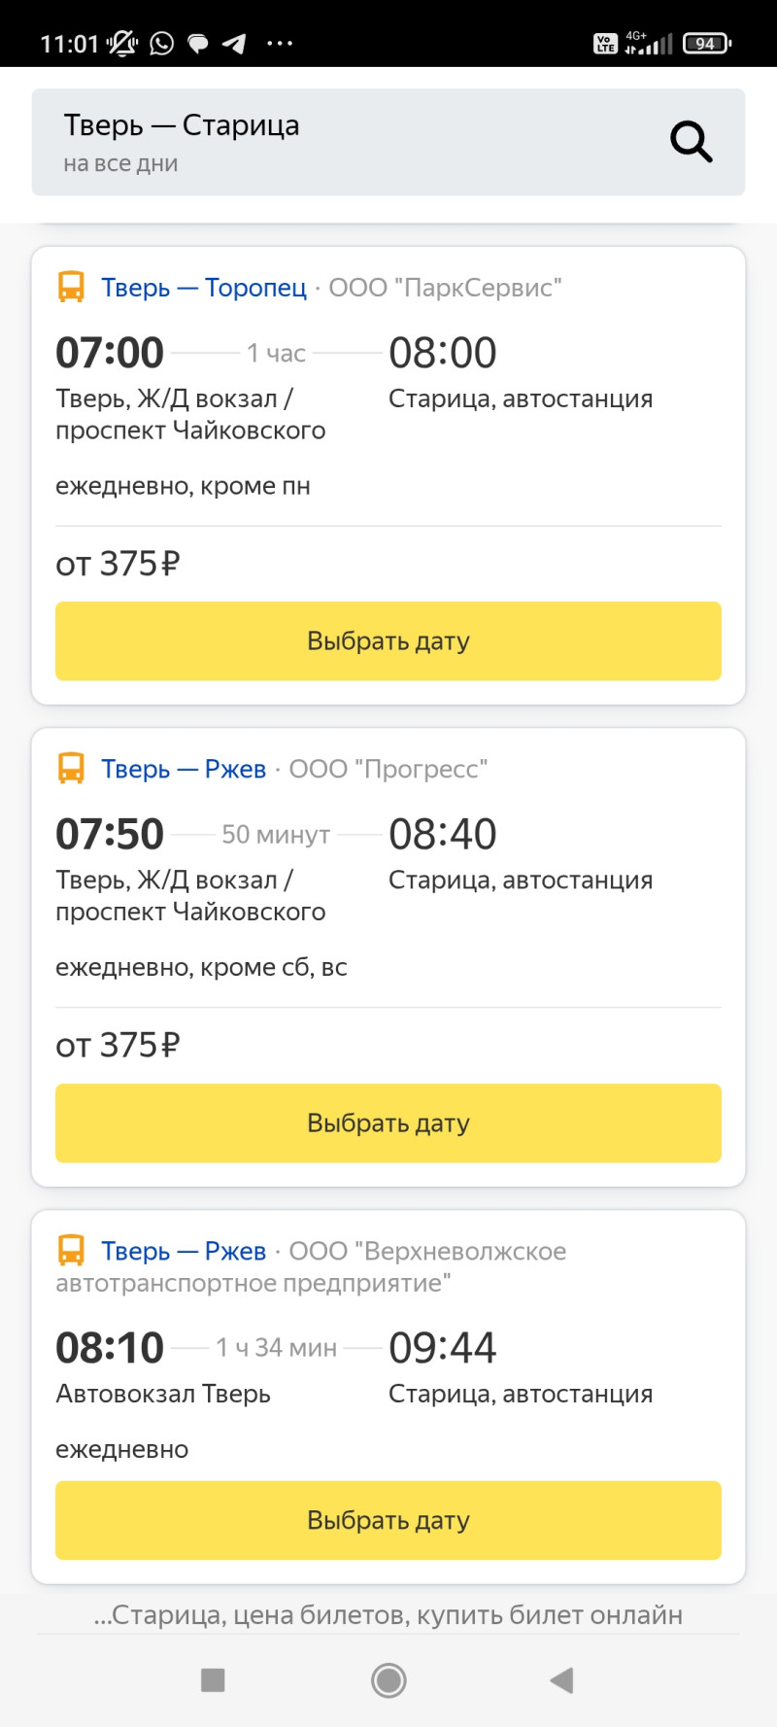The height and width of the screenshot is (1727, 777).
Task: Open the Тверь — Торопец route link
Action: [204, 288]
